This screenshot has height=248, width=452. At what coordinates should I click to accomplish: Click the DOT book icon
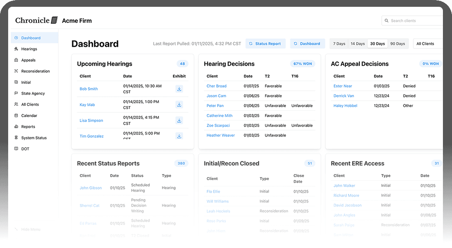tap(16, 149)
